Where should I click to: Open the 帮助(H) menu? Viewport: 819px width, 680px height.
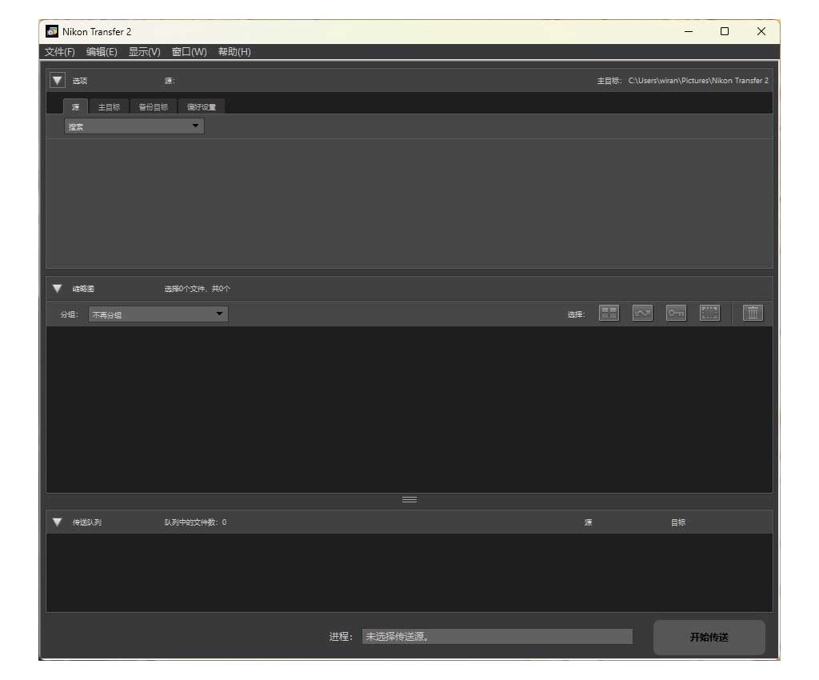point(234,52)
